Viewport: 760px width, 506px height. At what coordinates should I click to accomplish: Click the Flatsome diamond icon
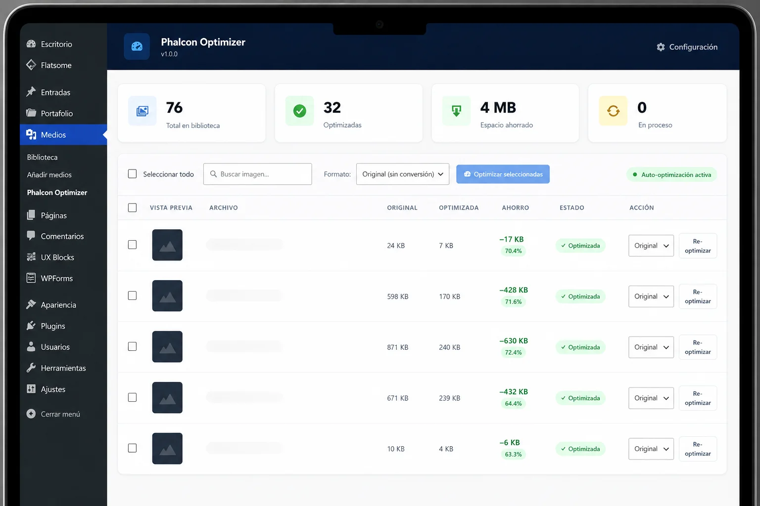pos(31,65)
